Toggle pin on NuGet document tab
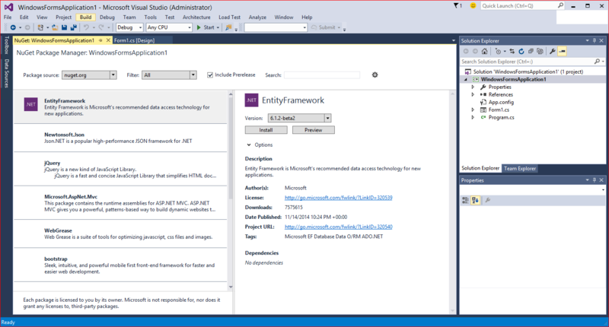 pyautogui.click(x=100, y=40)
